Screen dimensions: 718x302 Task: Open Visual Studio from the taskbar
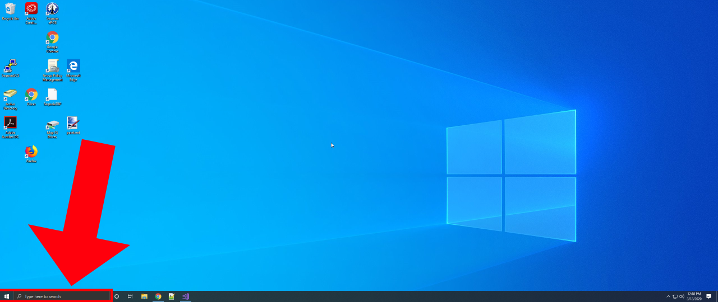coord(186,296)
